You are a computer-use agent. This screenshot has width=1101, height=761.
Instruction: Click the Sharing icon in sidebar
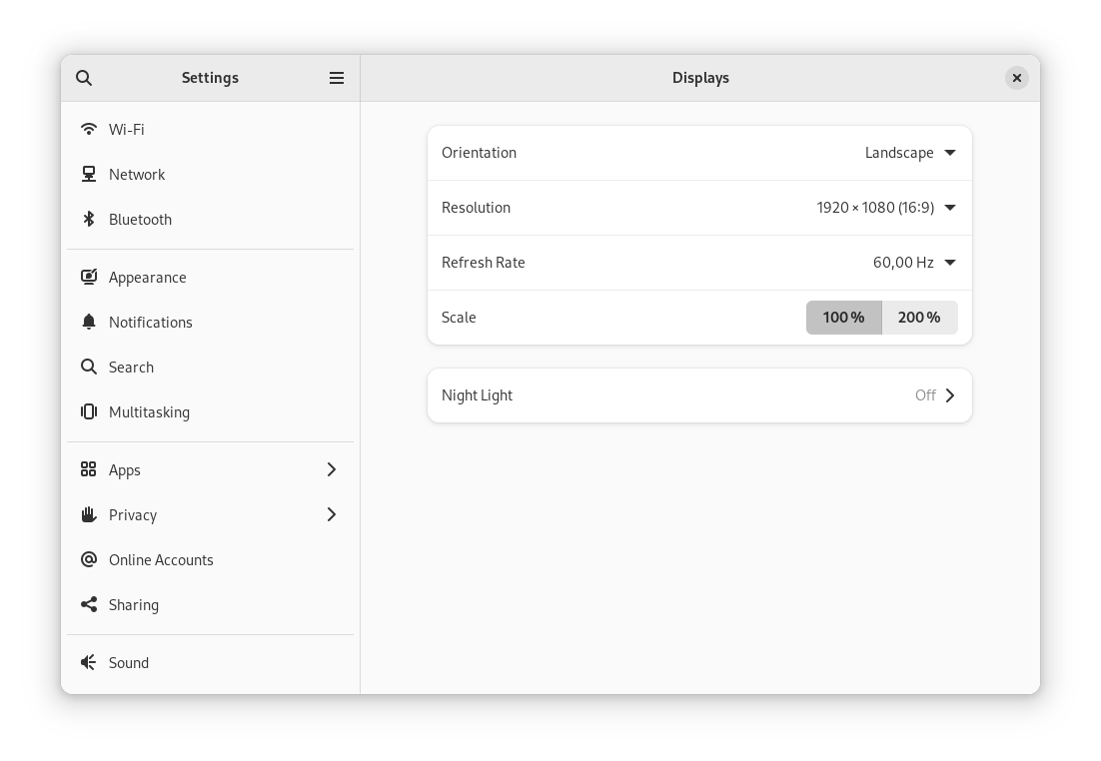(x=89, y=604)
